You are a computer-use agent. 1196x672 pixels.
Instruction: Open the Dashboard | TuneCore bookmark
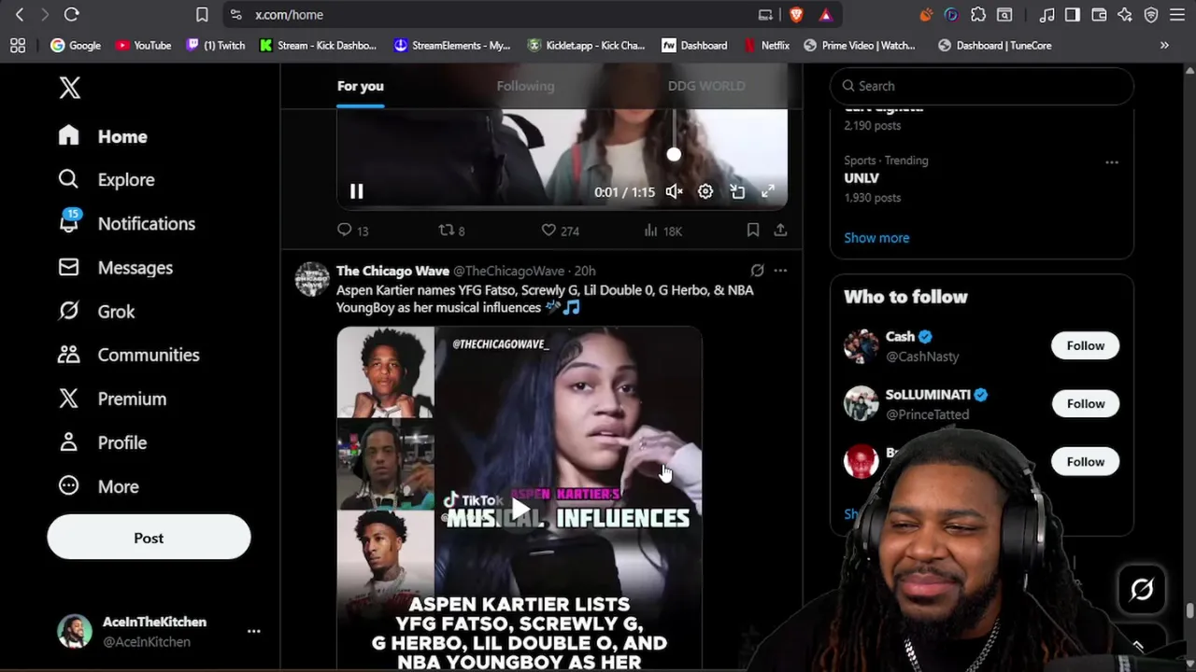[x=994, y=45]
